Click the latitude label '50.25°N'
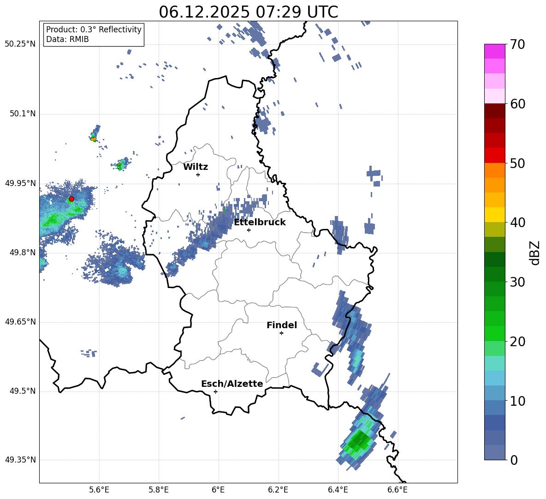The height and width of the screenshot is (499, 546). (20, 44)
